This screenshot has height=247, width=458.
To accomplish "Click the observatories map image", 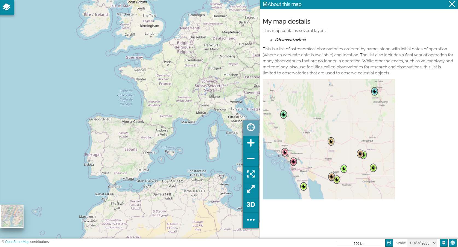I will [x=329, y=139].
